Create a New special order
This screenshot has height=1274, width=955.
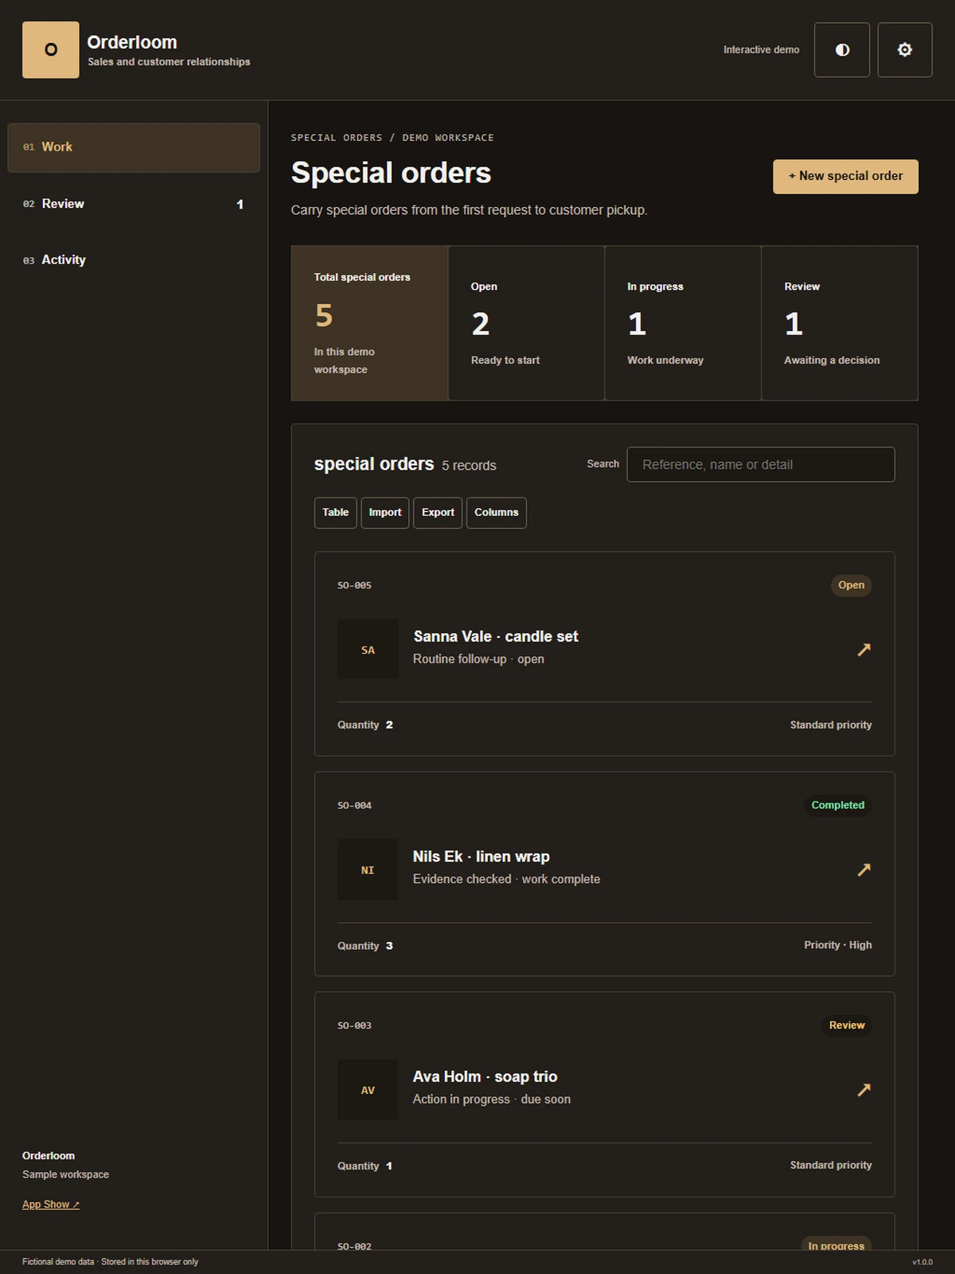(845, 176)
